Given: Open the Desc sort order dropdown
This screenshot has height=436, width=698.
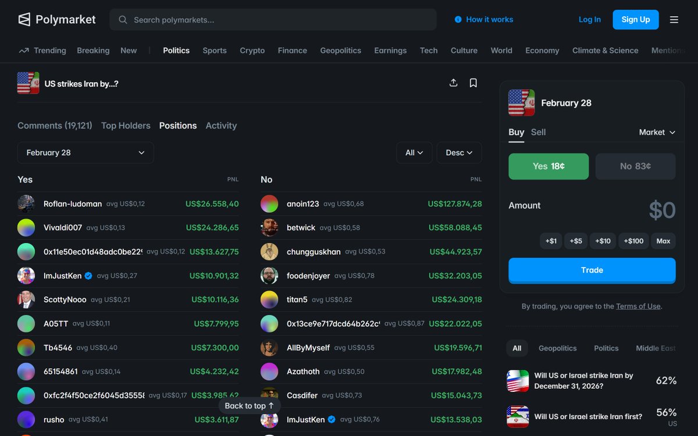Looking at the screenshot, I should pos(459,152).
